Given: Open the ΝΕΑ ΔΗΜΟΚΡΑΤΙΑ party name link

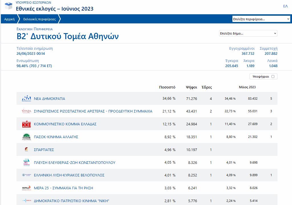Looking at the screenshot, I should tap(49, 99).
